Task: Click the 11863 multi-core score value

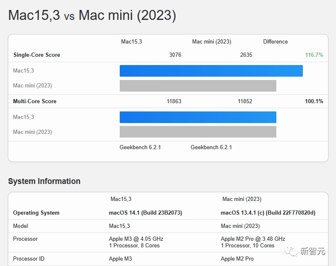Action: [x=174, y=101]
